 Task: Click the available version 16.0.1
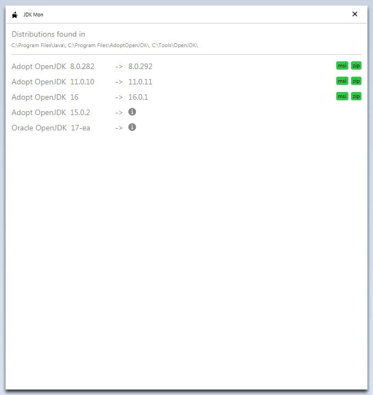coord(138,97)
